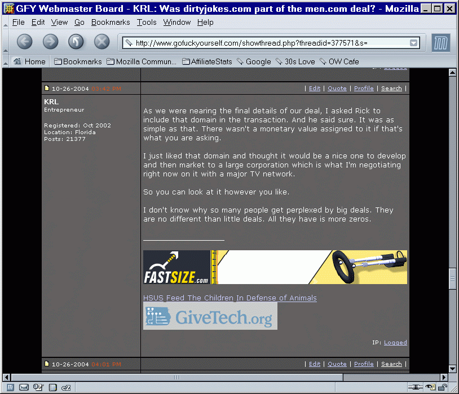Click the IP Logged link of KRL's post
Image resolution: width=459 pixels, height=394 pixels.
395,343
